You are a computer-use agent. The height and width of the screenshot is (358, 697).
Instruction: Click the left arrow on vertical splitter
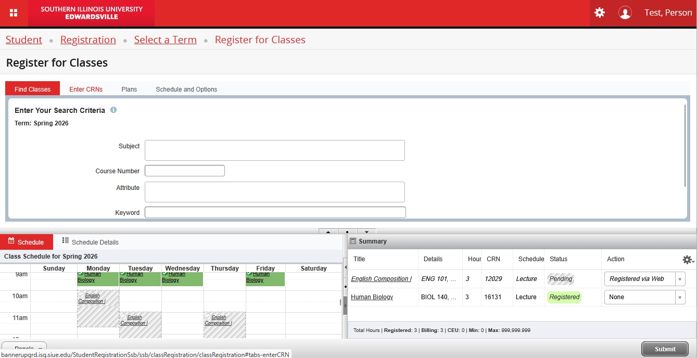coord(345,267)
